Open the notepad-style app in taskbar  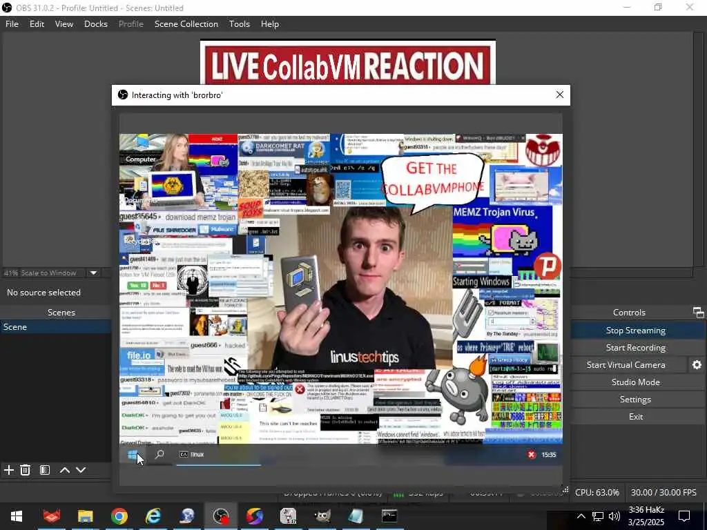(356, 516)
